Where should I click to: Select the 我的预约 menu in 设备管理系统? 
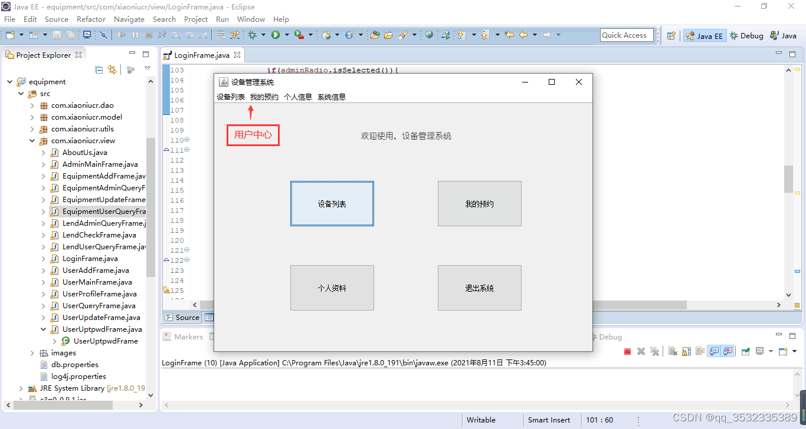[x=263, y=96]
